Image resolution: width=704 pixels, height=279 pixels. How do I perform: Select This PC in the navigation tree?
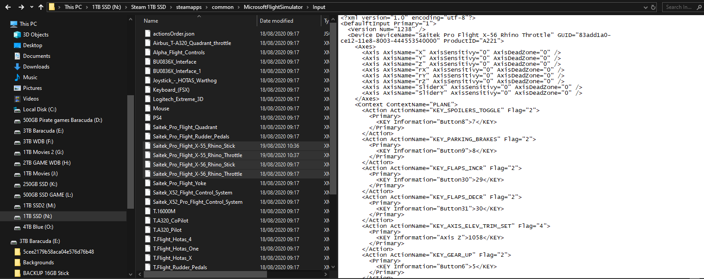click(28, 24)
